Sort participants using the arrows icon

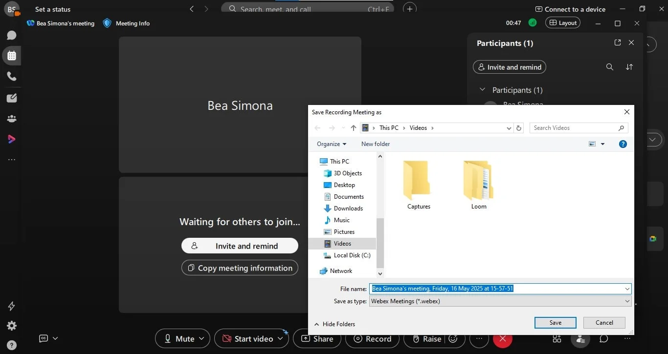point(629,67)
